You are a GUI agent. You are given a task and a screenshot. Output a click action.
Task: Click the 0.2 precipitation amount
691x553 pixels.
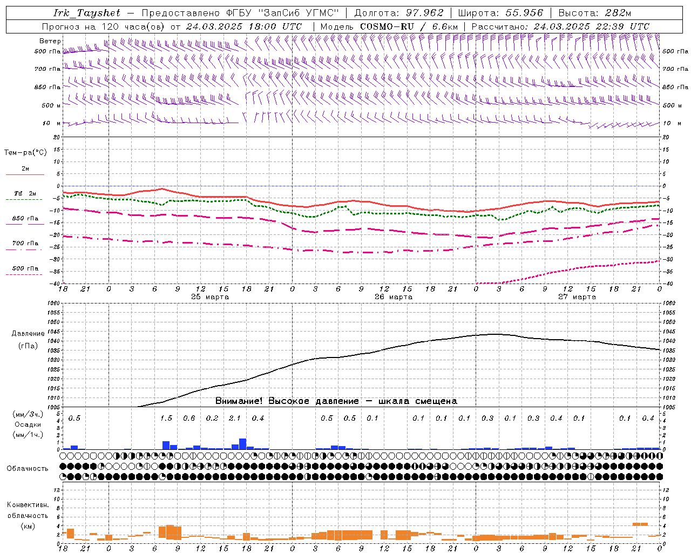click(x=212, y=419)
